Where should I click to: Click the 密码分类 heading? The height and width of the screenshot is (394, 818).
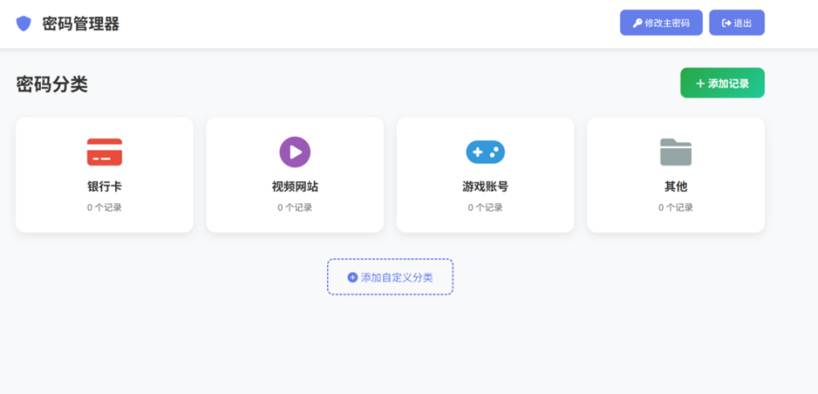tap(52, 84)
